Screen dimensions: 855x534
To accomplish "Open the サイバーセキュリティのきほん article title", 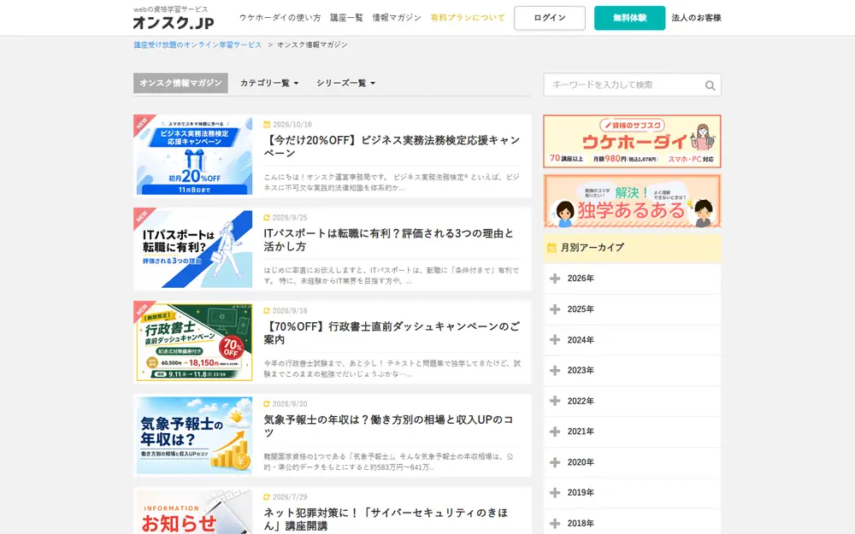I will tap(386, 519).
